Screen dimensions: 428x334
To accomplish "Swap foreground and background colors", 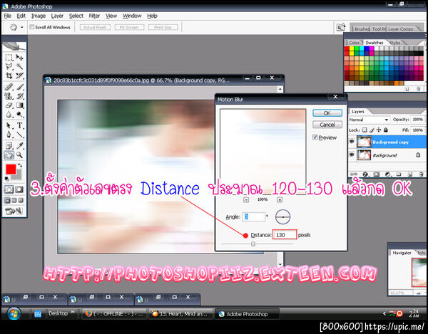I will click(20, 165).
